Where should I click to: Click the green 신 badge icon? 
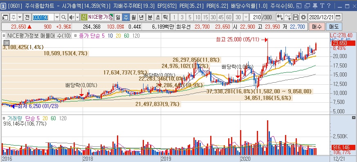84,17
